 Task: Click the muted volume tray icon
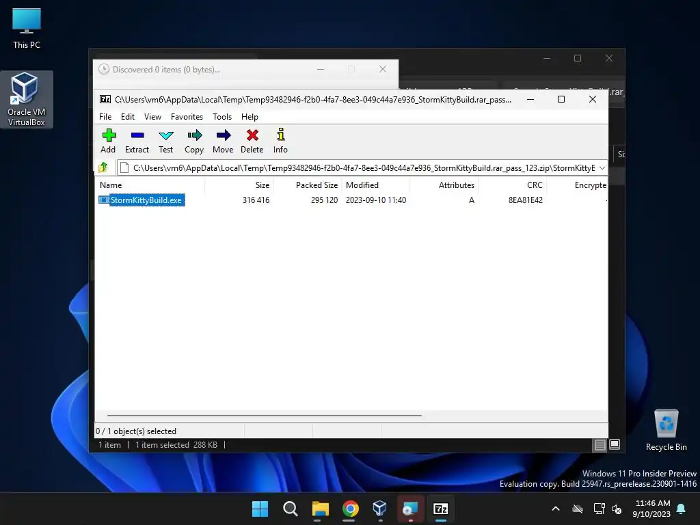[617, 509]
